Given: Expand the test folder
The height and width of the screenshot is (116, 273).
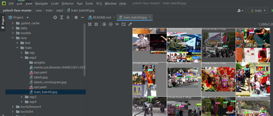Looking at the screenshot, I should (17, 43).
